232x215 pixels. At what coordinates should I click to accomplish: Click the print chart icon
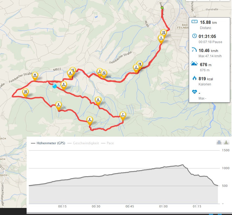219,142
